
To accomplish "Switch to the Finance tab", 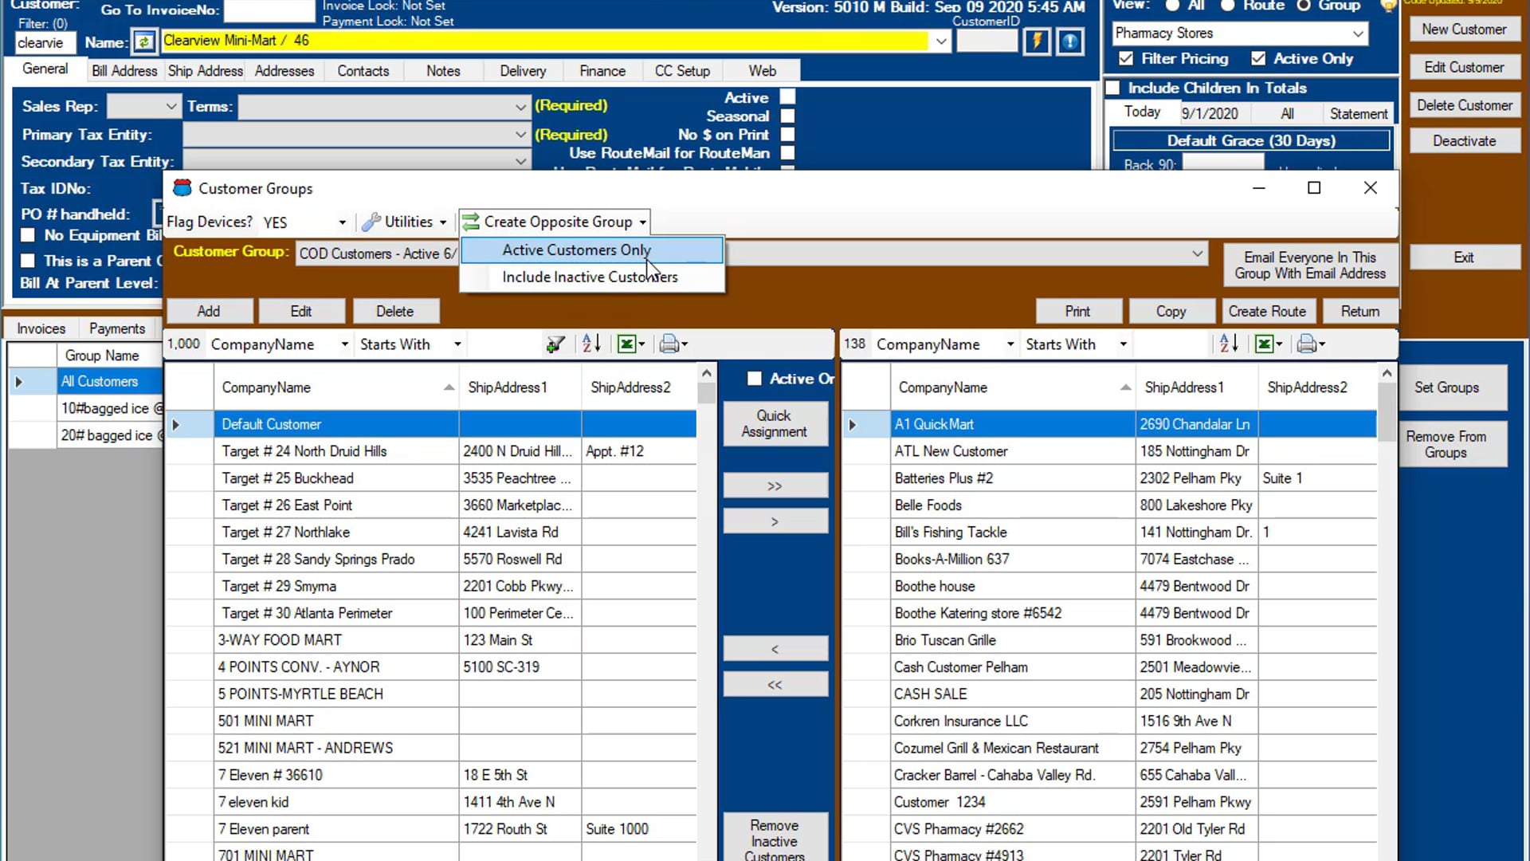I will click(x=602, y=71).
